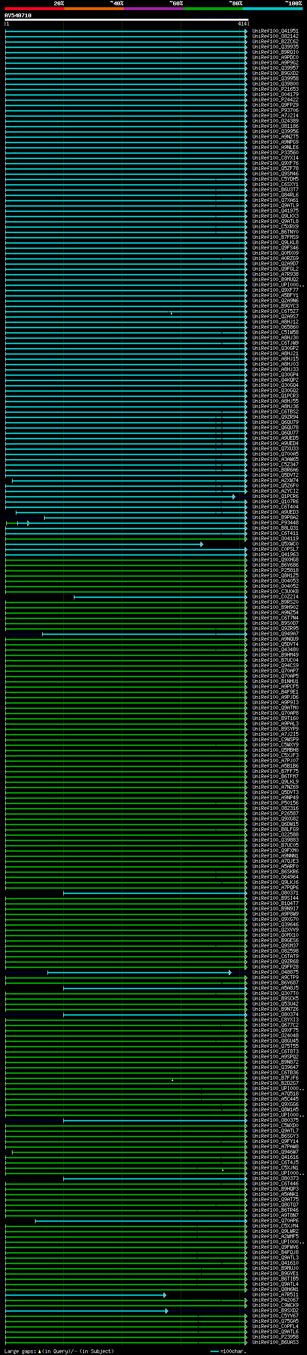This screenshot has width=307, height=1355.
Task: Select hit label UniRef100_B9T160
Action: [x=275, y=719]
